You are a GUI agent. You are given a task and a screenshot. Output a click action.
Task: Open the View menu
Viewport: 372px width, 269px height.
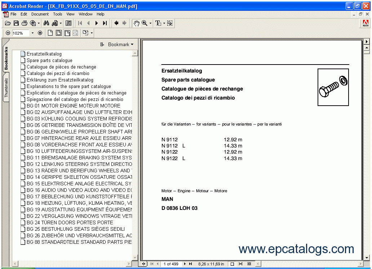70,14
